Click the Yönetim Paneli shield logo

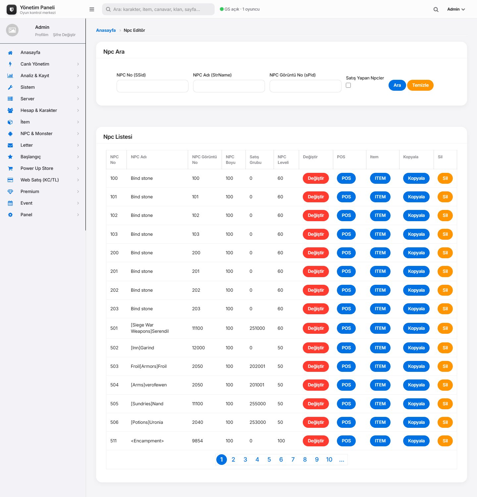(x=12, y=10)
